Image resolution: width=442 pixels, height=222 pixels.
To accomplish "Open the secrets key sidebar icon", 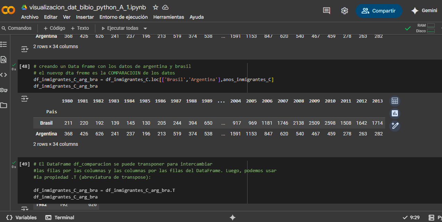I will click(3, 90).
